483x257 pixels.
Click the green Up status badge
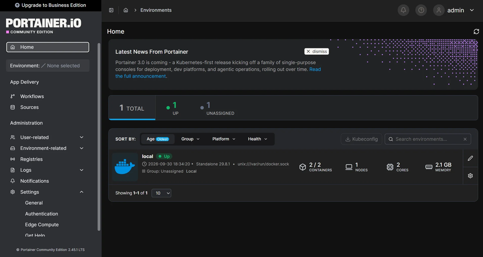pos(164,156)
